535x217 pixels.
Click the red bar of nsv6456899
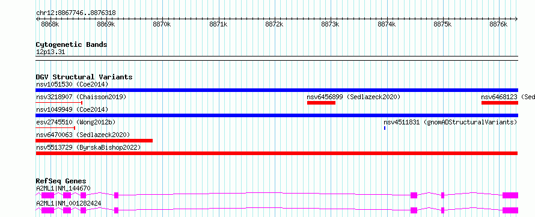321,103
